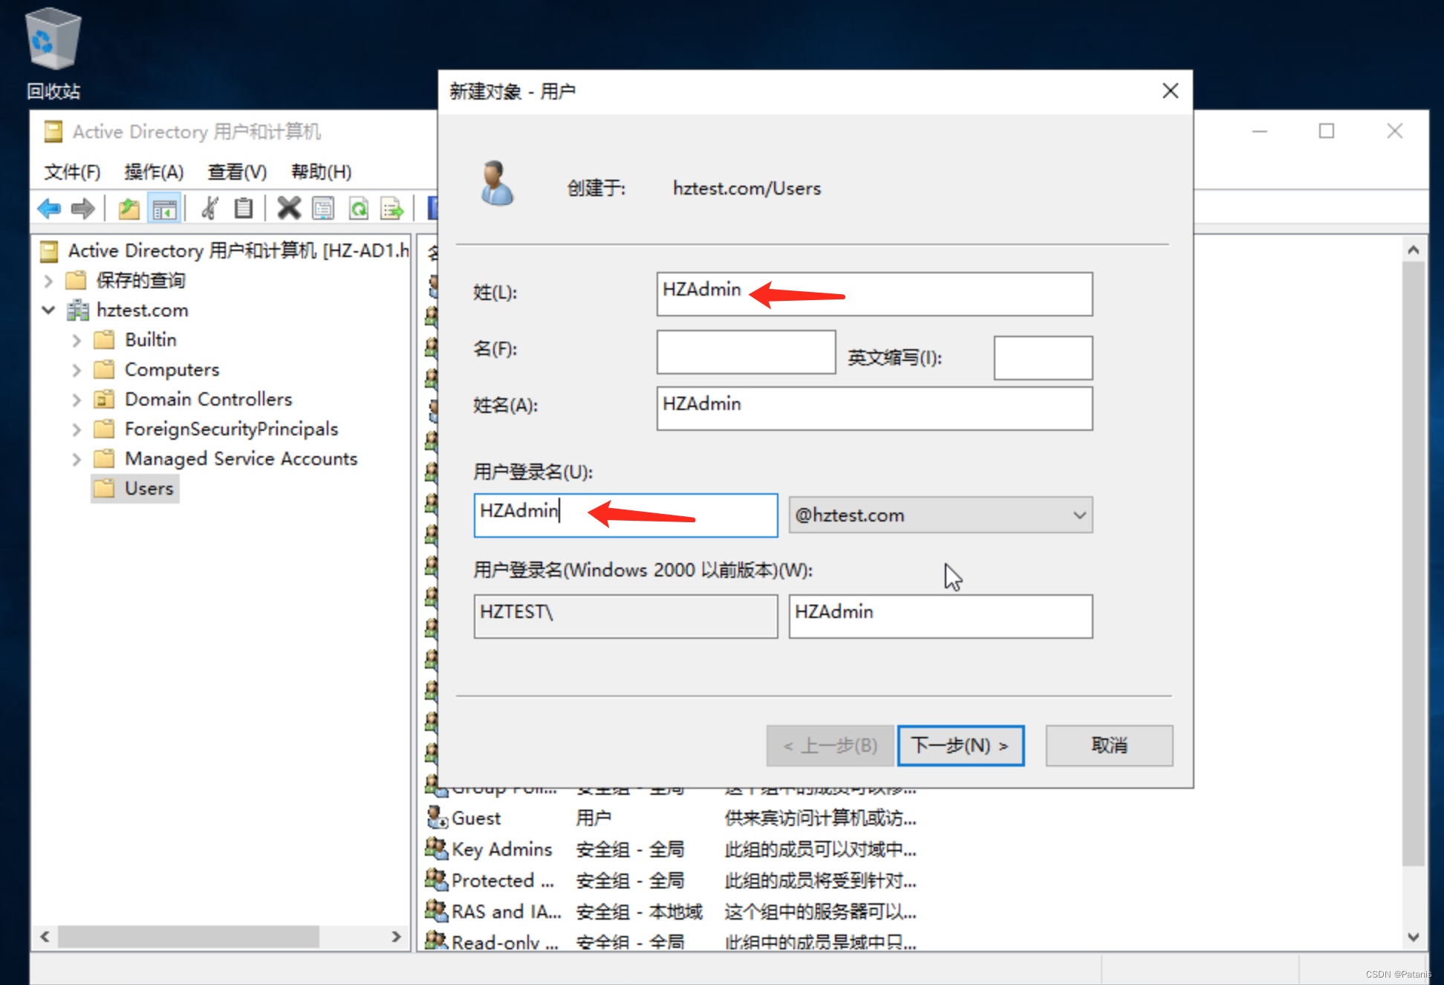The height and width of the screenshot is (985, 1444).
Task: Open the 操作(A) menu
Action: click(154, 172)
